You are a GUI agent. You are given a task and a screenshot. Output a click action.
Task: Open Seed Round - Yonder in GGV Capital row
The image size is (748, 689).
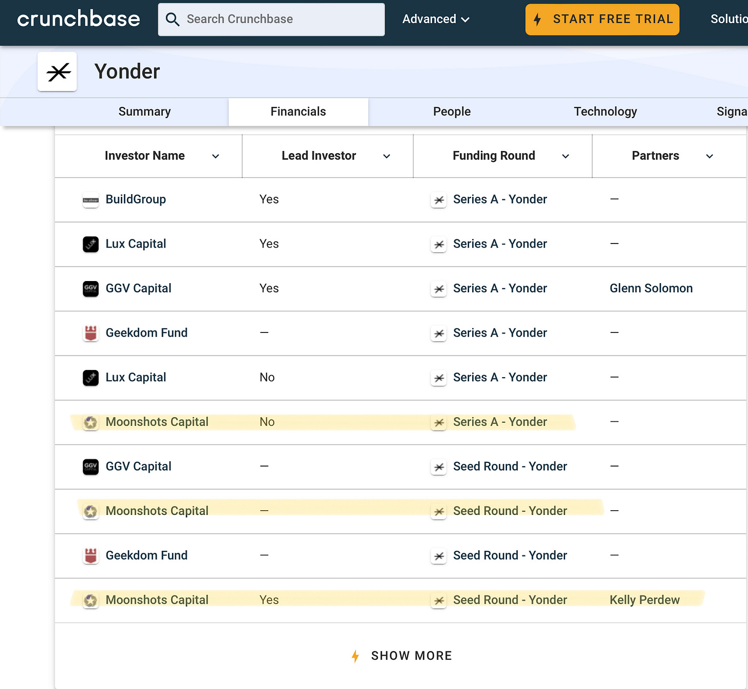(510, 467)
